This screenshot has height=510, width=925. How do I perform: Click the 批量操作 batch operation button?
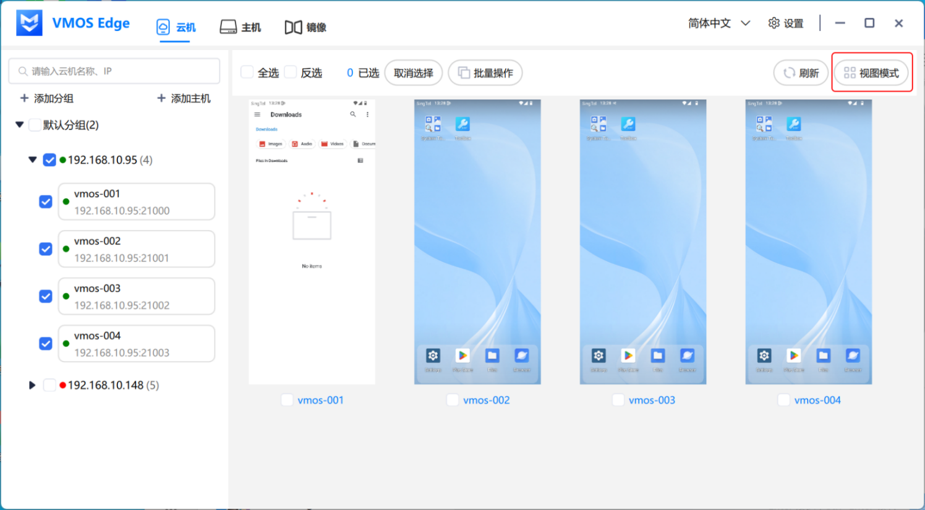point(485,73)
